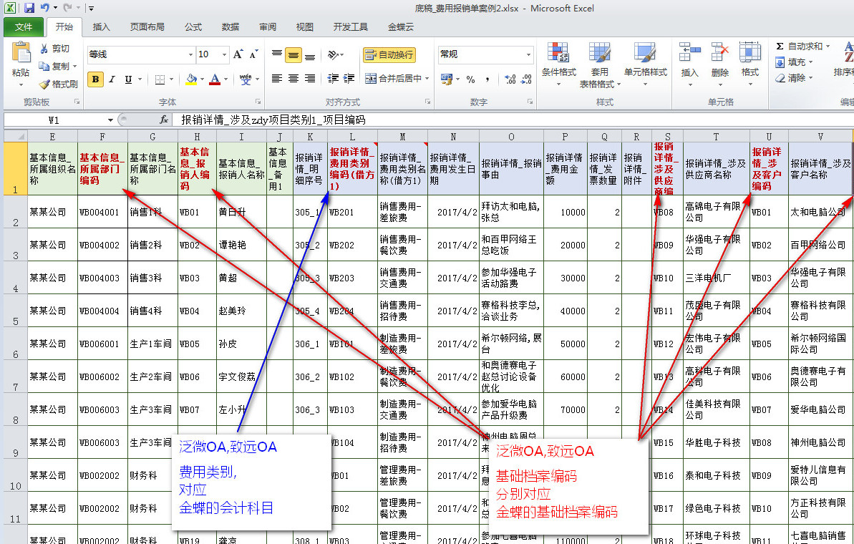Open the 文件 (File) tab

24,26
